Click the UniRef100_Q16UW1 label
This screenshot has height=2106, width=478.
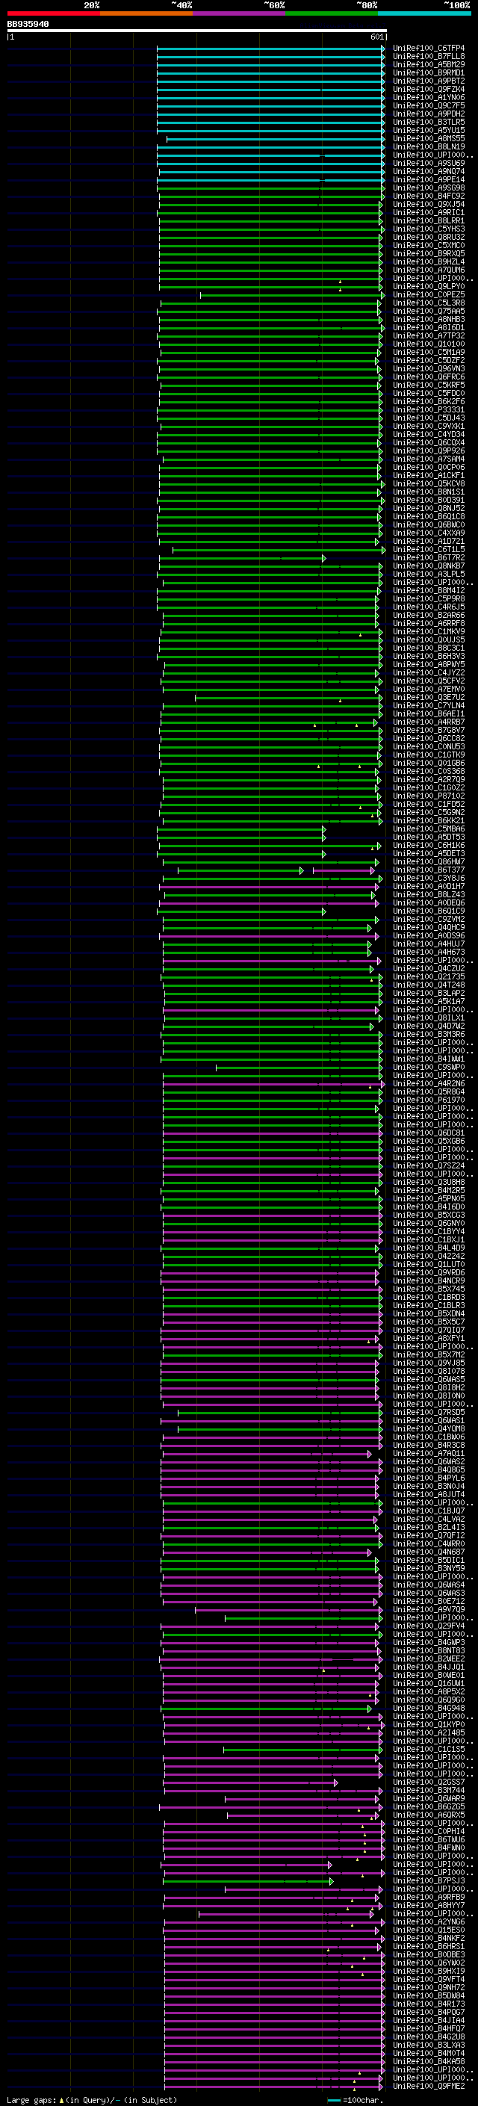click(x=429, y=1683)
